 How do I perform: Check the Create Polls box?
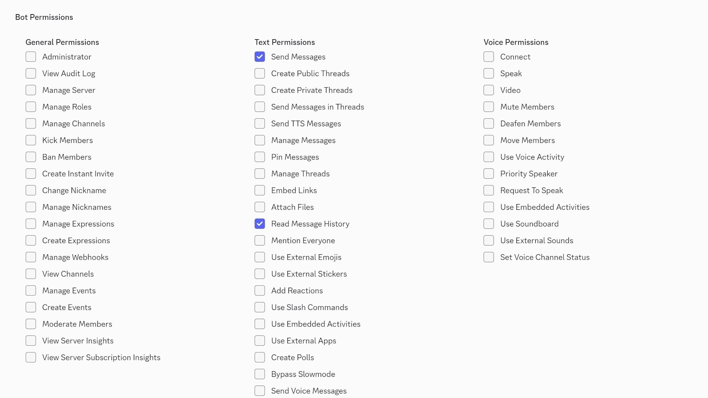259,357
